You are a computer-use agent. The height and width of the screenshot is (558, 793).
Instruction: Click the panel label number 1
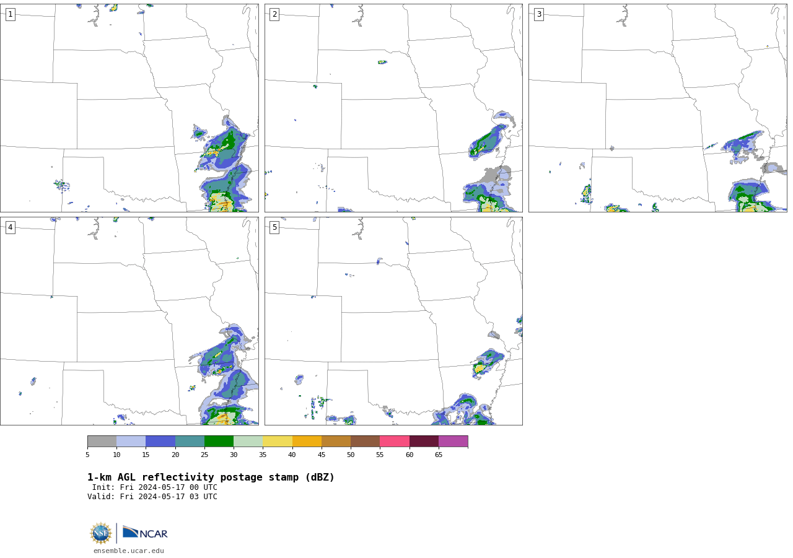coord(10,14)
